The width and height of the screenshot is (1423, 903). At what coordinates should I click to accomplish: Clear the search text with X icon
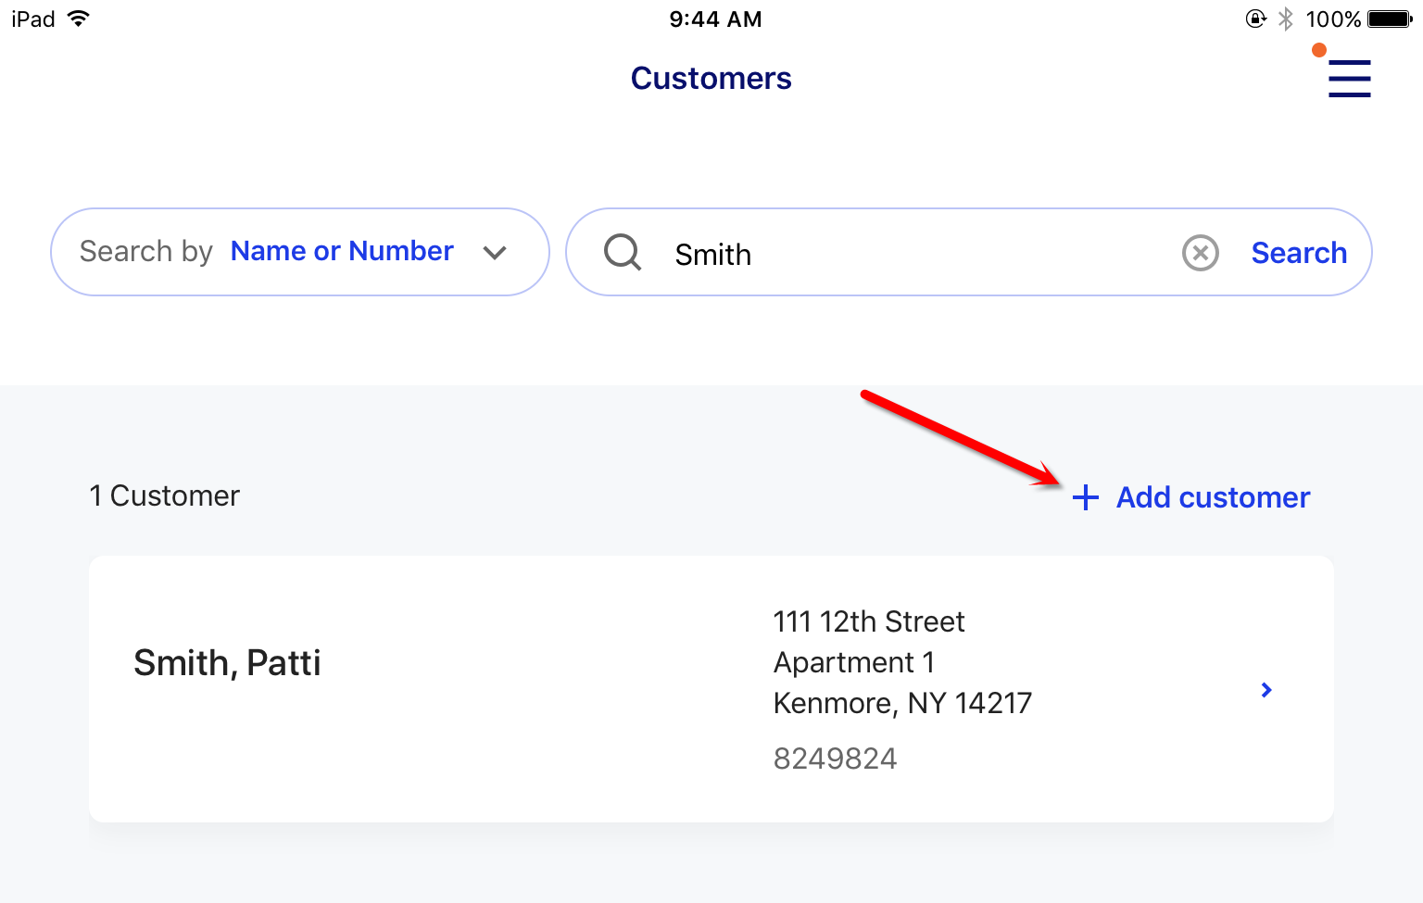(1201, 253)
